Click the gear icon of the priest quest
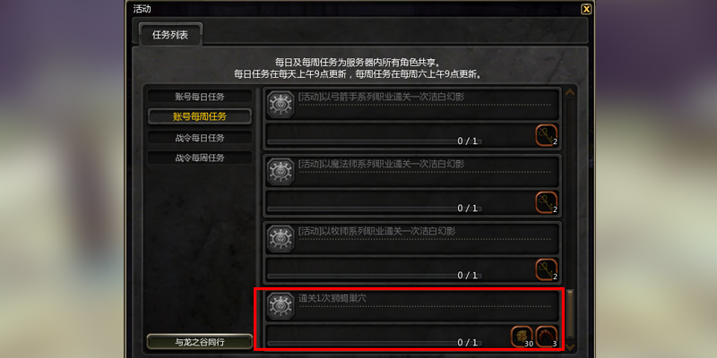This screenshot has height=358, width=717. point(281,239)
